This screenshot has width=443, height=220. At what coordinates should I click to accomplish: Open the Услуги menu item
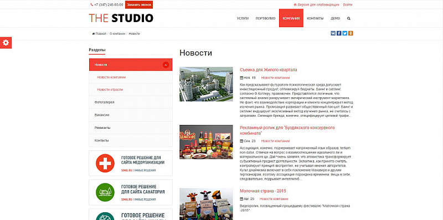click(243, 18)
